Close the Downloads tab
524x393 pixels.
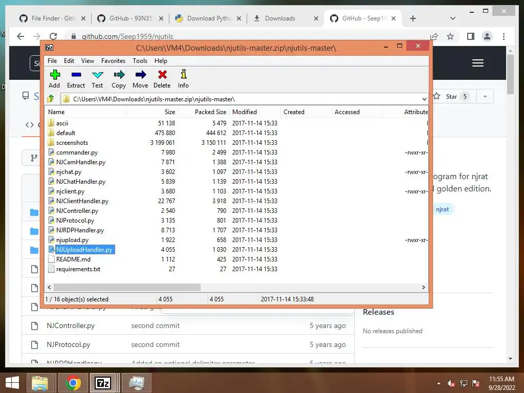pos(316,18)
